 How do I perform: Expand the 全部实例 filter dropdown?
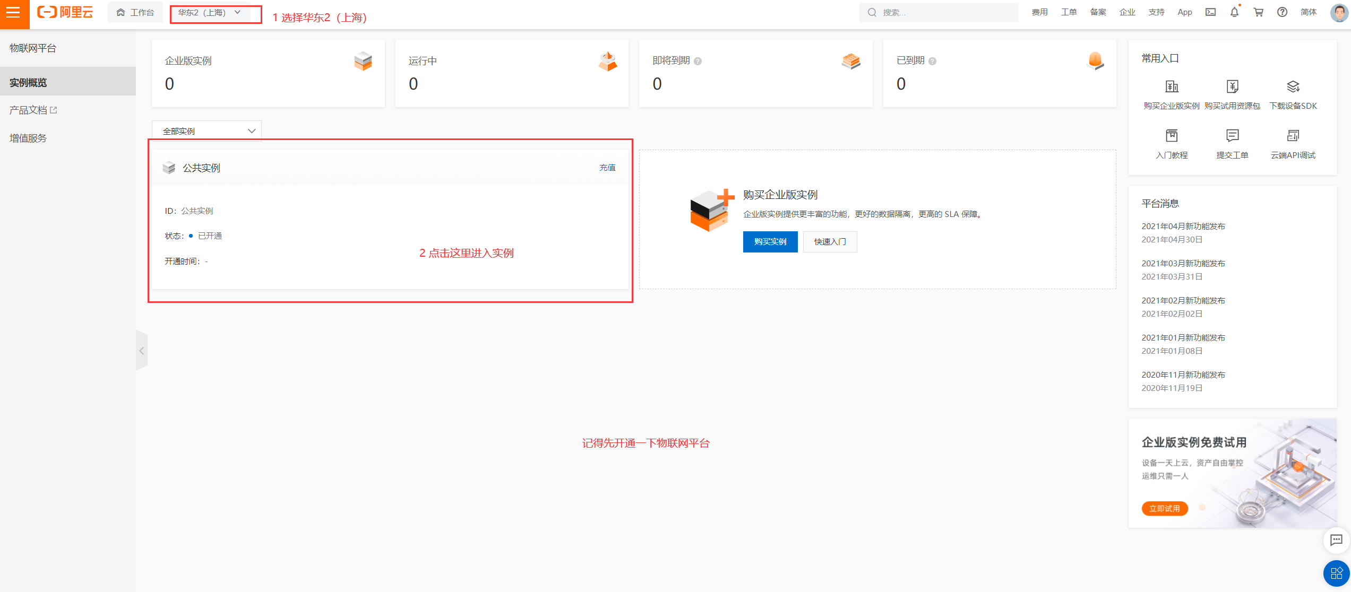[206, 131]
